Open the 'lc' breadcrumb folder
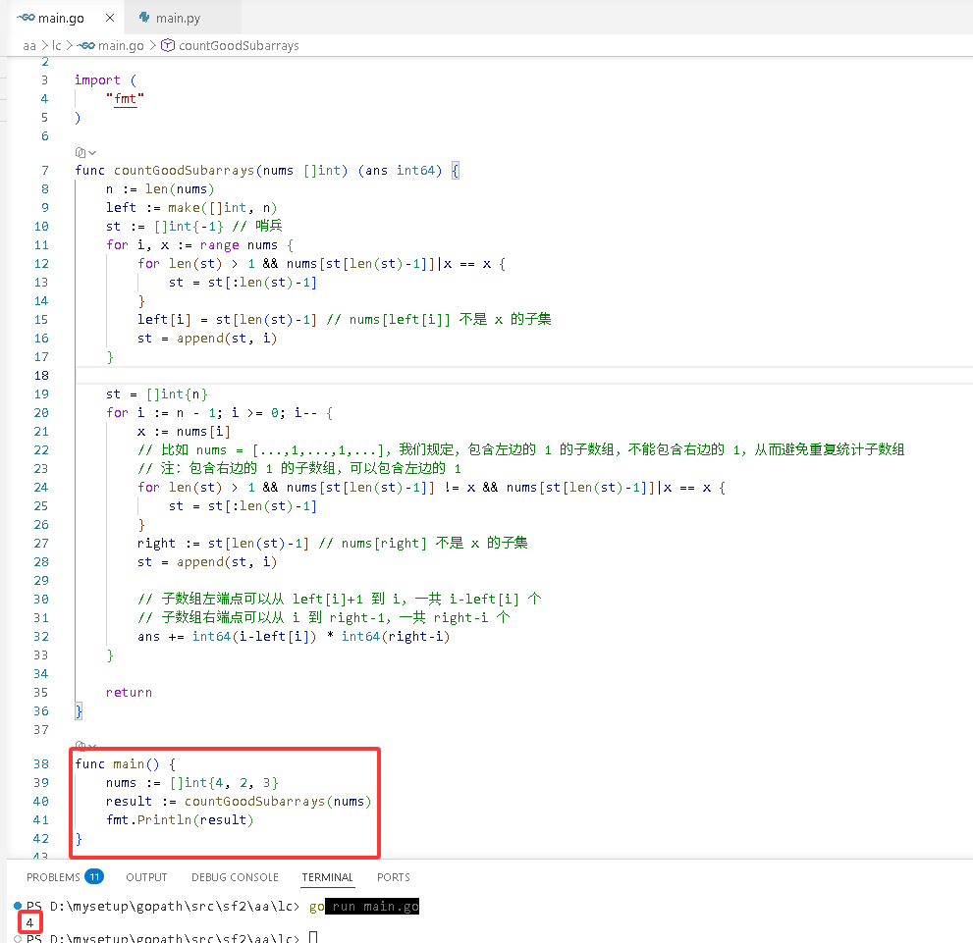Screen dimensions: 973x943 (57, 46)
